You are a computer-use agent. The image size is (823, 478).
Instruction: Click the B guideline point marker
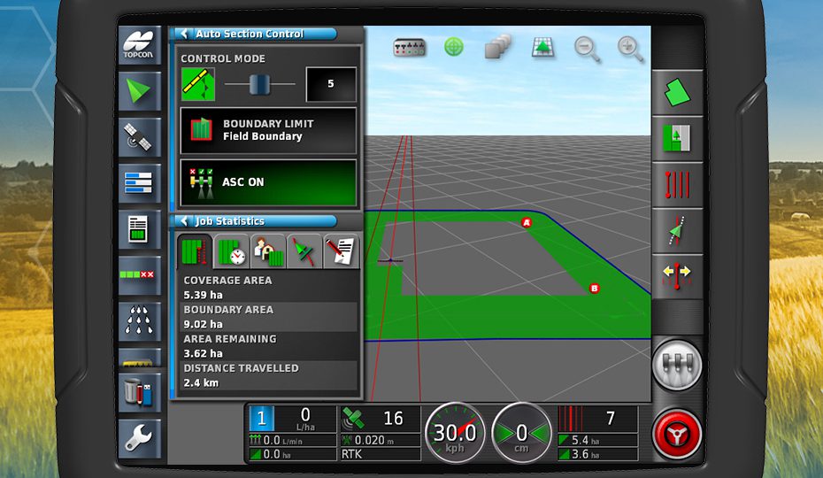point(594,289)
